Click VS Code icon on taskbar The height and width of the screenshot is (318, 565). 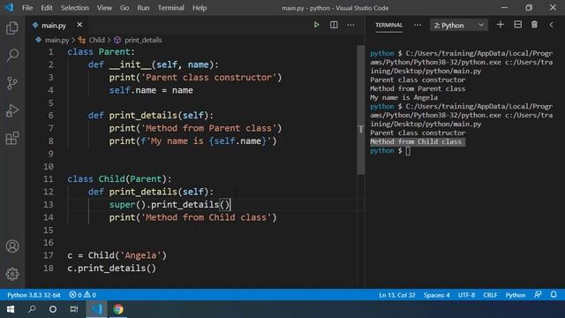(96, 309)
